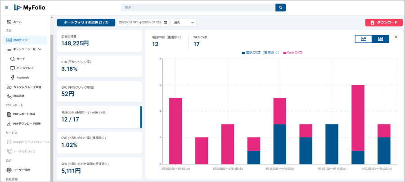This screenshot has width=405, height=182.
Task: Open サーチ campaigns via the magnifier icon
Action: point(13,59)
